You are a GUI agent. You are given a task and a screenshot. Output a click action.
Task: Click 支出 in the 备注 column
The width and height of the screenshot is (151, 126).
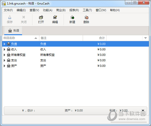tap(43, 60)
